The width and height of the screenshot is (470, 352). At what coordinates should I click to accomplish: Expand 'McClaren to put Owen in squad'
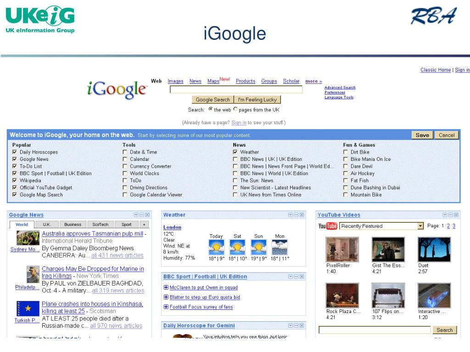click(166, 287)
